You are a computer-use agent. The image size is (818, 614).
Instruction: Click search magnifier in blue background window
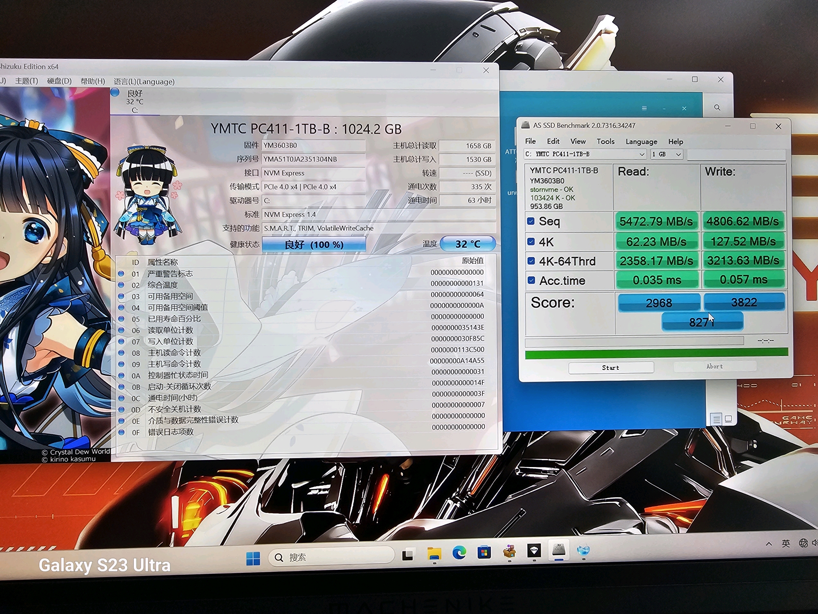click(717, 107)
